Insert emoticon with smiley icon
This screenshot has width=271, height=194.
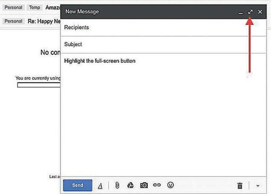(170, 185)
